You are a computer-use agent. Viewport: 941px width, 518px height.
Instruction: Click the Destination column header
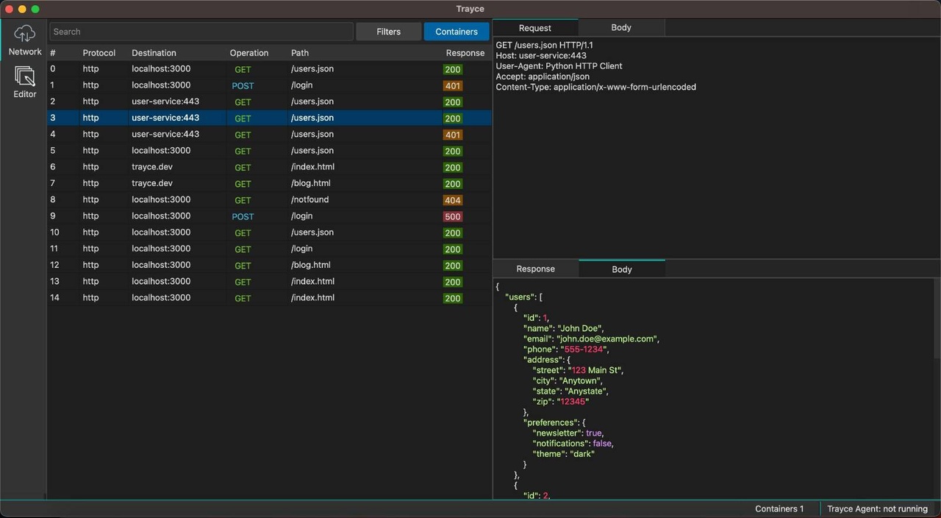pos(154,53)
